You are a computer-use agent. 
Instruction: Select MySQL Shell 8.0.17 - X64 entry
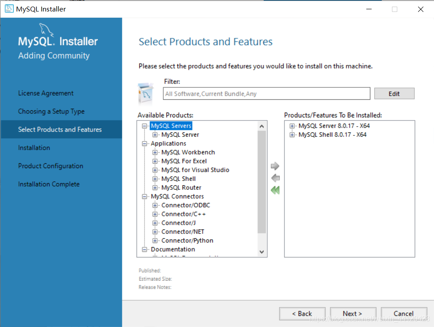tap(332, 135)
